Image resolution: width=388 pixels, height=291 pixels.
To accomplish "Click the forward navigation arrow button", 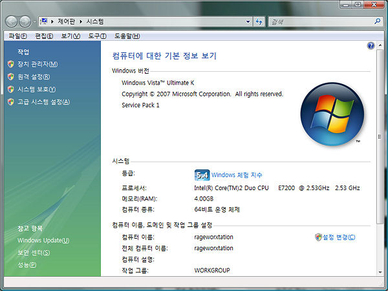I will pos(25,22).
